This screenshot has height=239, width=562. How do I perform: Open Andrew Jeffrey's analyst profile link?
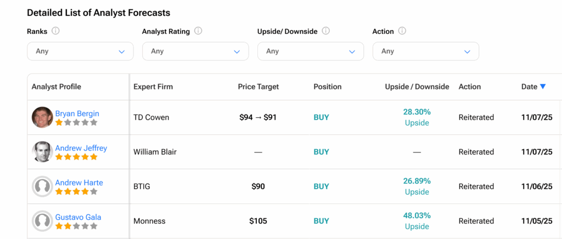click(81, 148)
